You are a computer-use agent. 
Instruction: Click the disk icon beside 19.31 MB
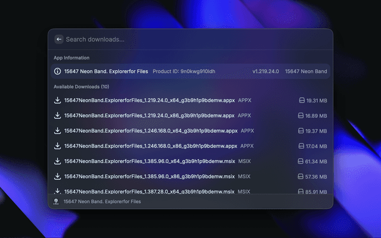302,101
